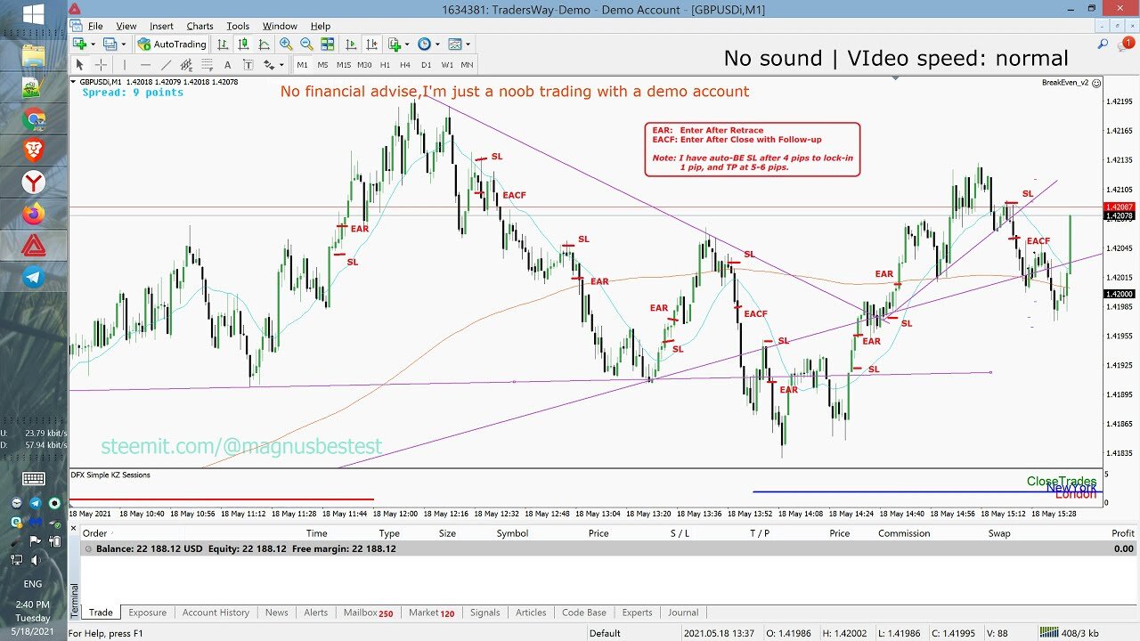1140x641 pixels.
Task: Select the text label tool
Action: point(248,65)
